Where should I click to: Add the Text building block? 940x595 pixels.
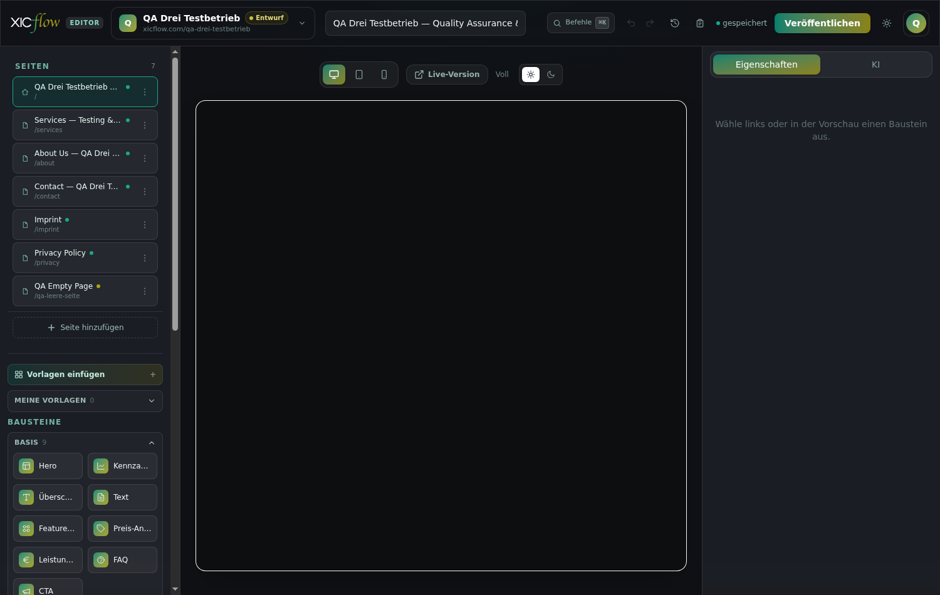[x=122, y=497]
